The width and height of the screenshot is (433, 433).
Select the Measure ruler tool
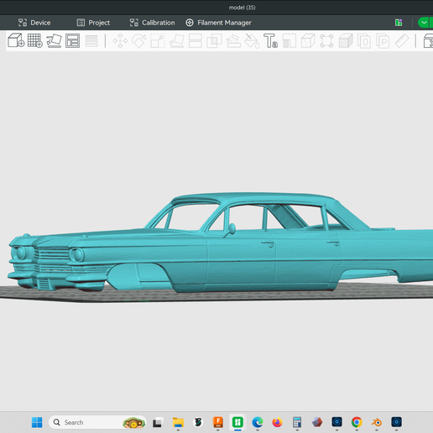pyautogui.click(x=402, y=41)
